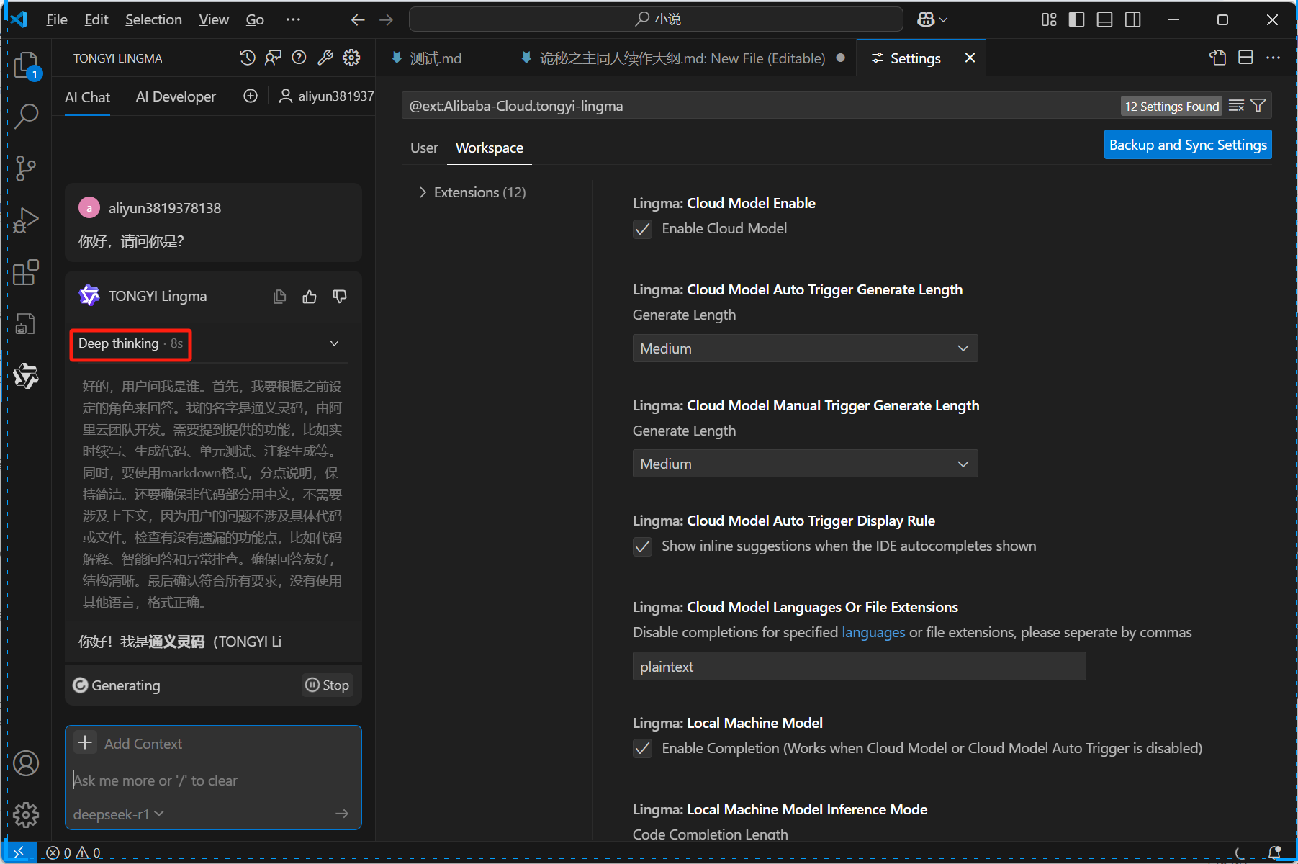Viewport: 1298px width, 864px height.
Task: Send the chat message arrow
Action: pos(342,814)
